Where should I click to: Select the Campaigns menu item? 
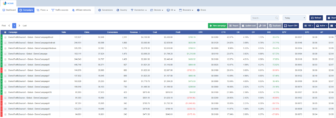tap(26, 10)
